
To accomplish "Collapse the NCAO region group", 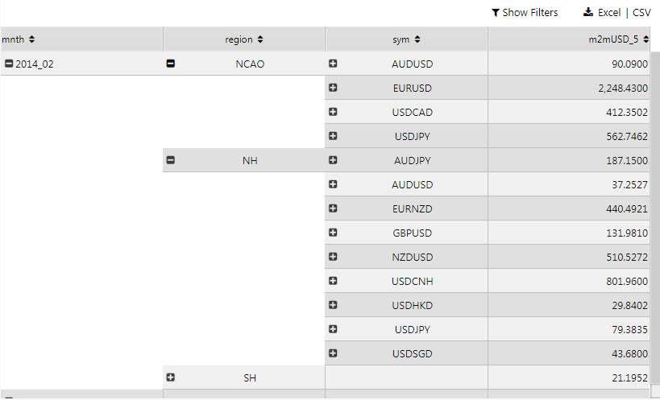I will coord(170,64).
